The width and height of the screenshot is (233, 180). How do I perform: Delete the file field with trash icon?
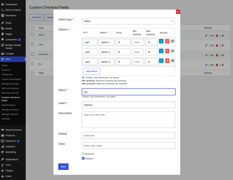tap(217, 65)
